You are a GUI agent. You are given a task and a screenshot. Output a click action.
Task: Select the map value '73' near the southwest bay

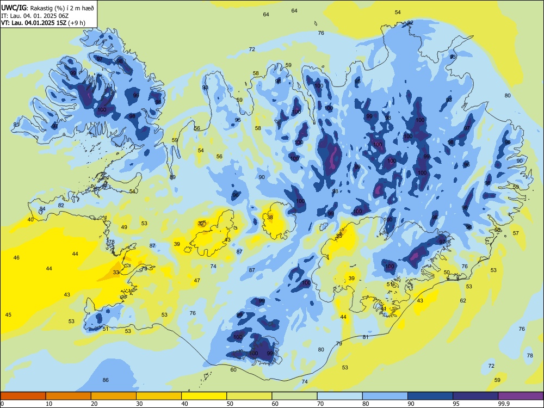pyautogui.click(x=144, y=269)
